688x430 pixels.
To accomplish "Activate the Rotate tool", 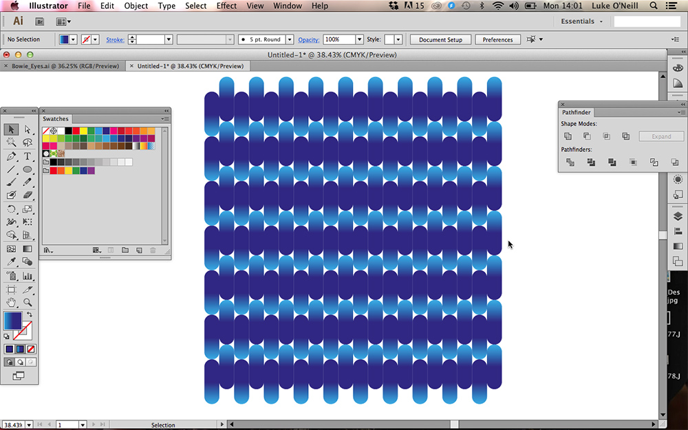I will (x=12, y=209).
